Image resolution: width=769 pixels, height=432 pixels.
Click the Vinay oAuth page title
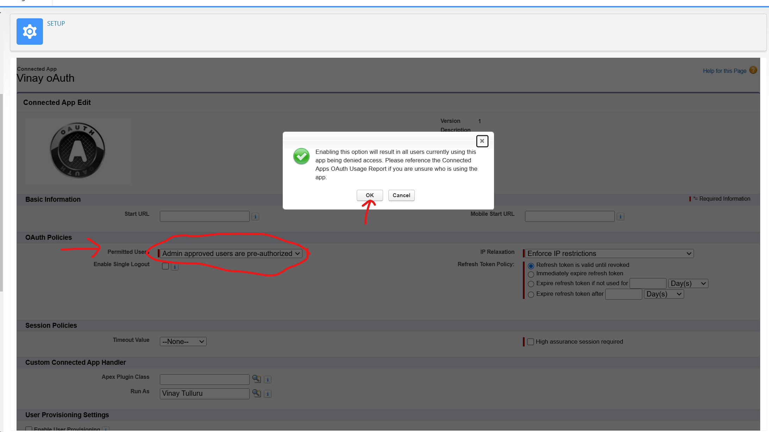tap(46, 78)
